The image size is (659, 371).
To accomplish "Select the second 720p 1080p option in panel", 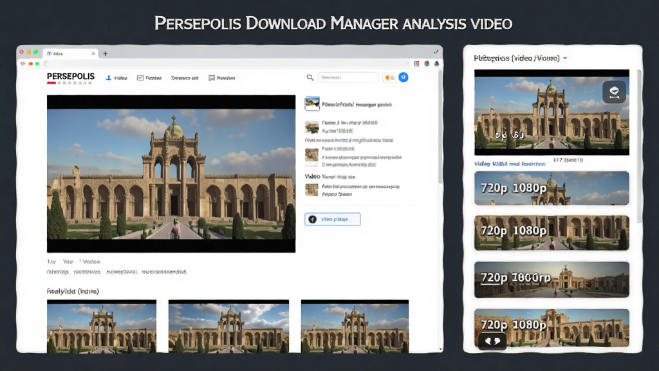I will pos(552,233).
